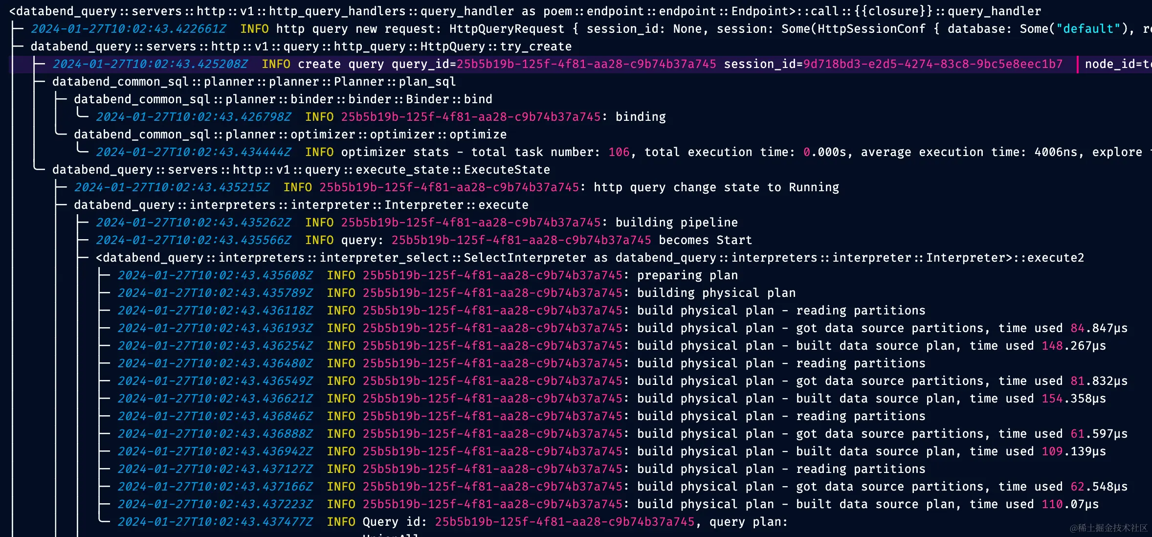Click 'http query change state to Running'
This screenshot has height=537, width=1152.
tap(715, 187)
